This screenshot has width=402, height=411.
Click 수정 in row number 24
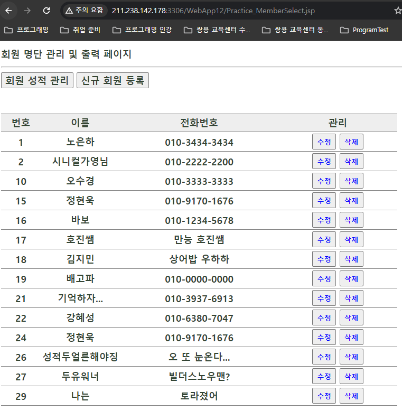click(324, 337)
